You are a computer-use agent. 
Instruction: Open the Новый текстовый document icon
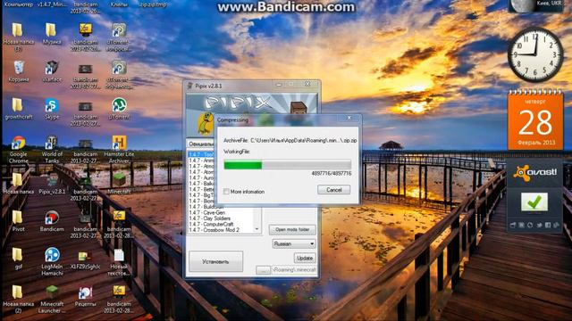click(x=119, y=262)
